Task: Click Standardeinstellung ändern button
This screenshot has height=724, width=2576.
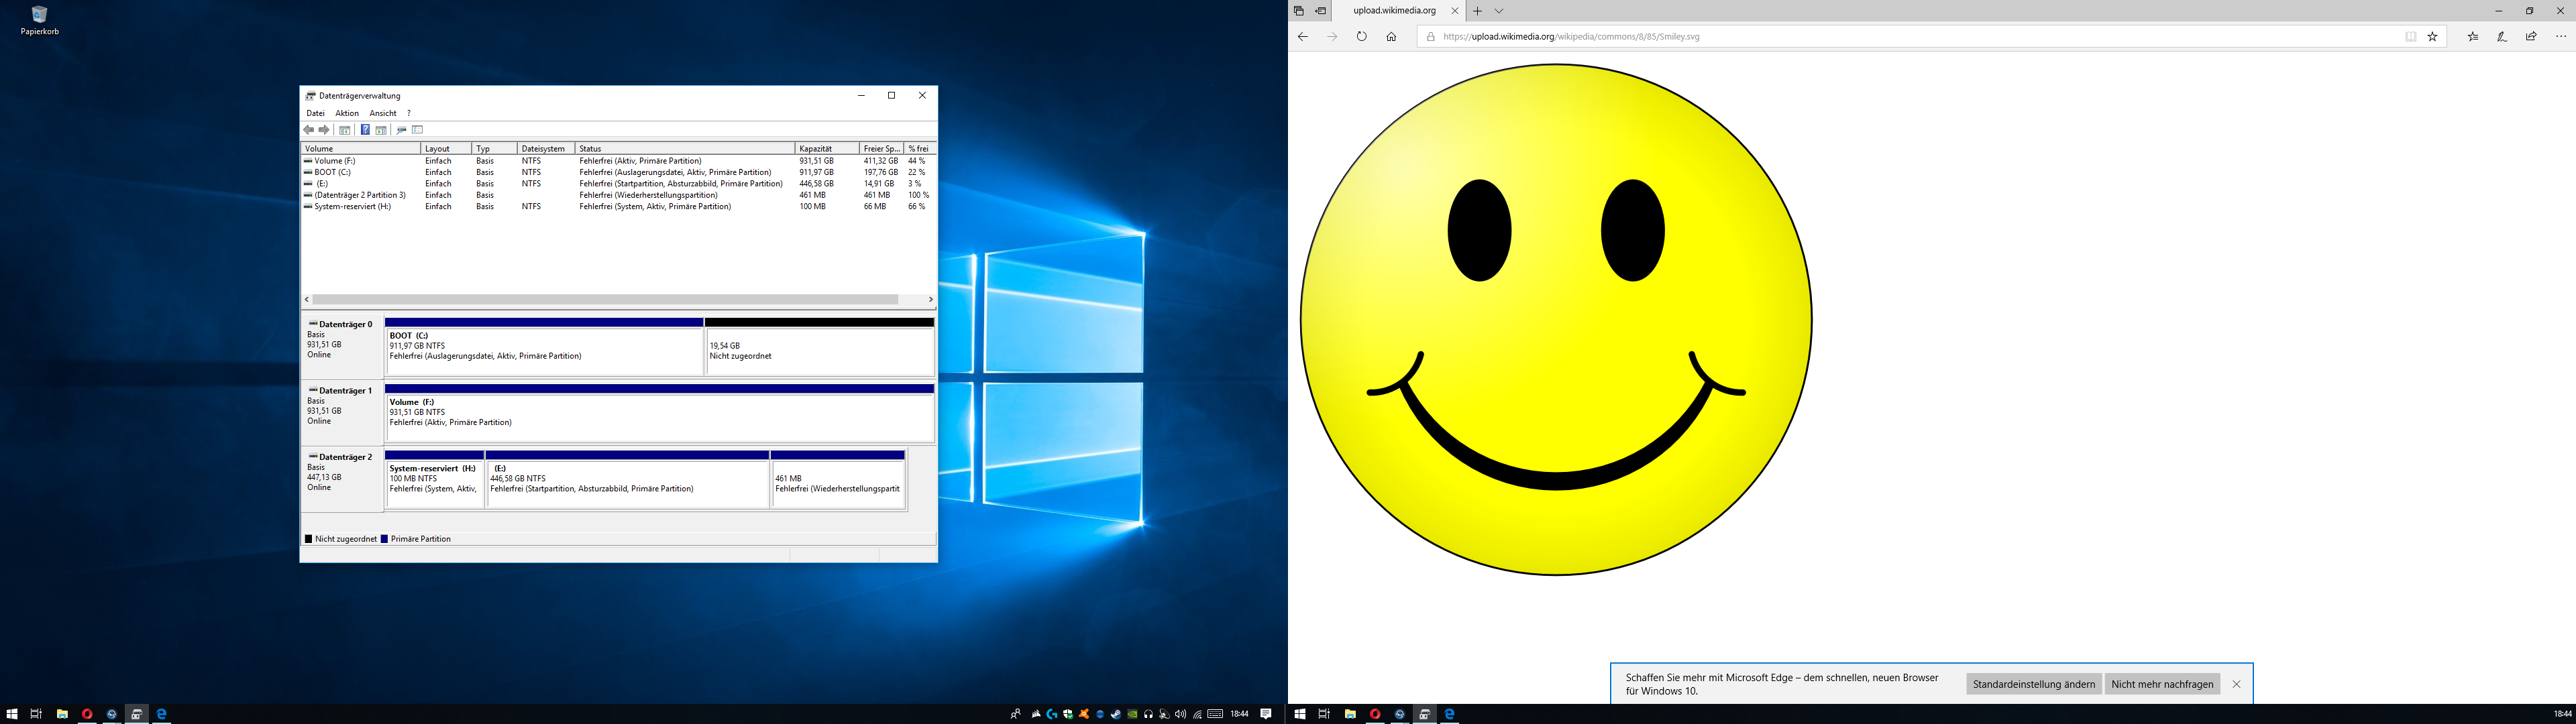Action: pyautogui.click(x=2033, y=684)
